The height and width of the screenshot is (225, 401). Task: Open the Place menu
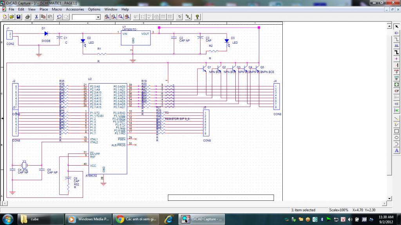tap(43, 9)
